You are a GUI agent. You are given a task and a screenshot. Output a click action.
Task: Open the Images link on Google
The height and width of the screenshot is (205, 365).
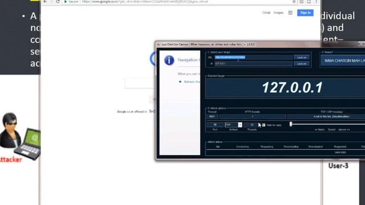point(278,13)
